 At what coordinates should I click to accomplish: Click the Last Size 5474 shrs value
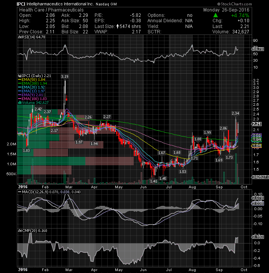[130, 26]
